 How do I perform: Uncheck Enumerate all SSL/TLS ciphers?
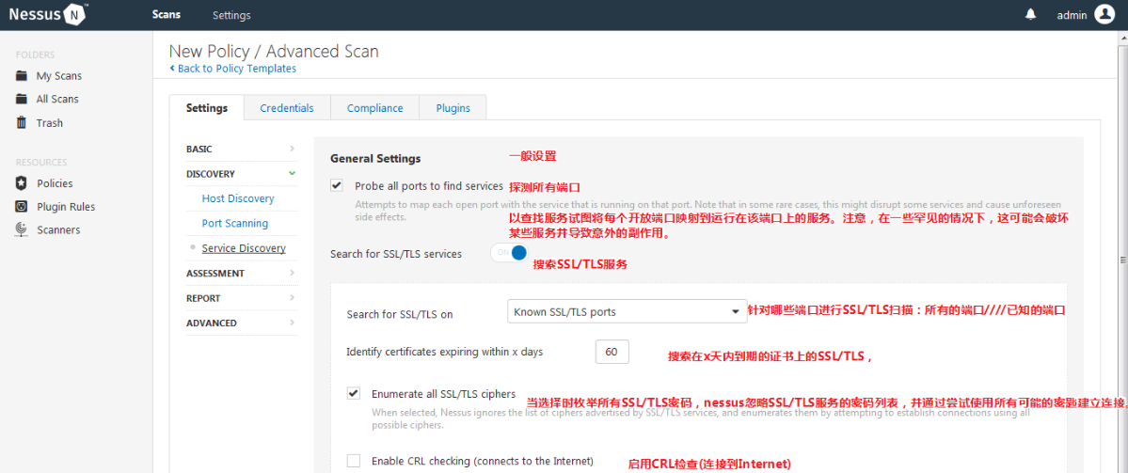pyautogui.click(x=353, y=394)
